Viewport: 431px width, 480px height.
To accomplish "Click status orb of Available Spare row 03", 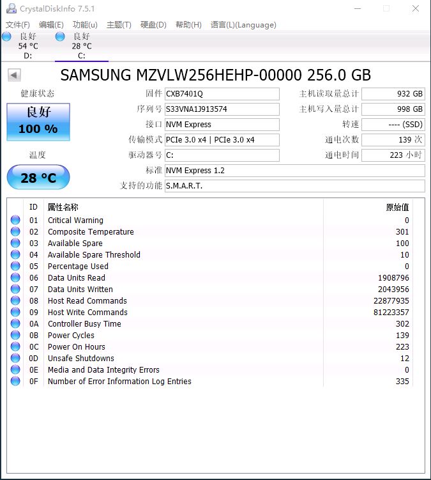I will pyautogui.click(x=15, y=243).
